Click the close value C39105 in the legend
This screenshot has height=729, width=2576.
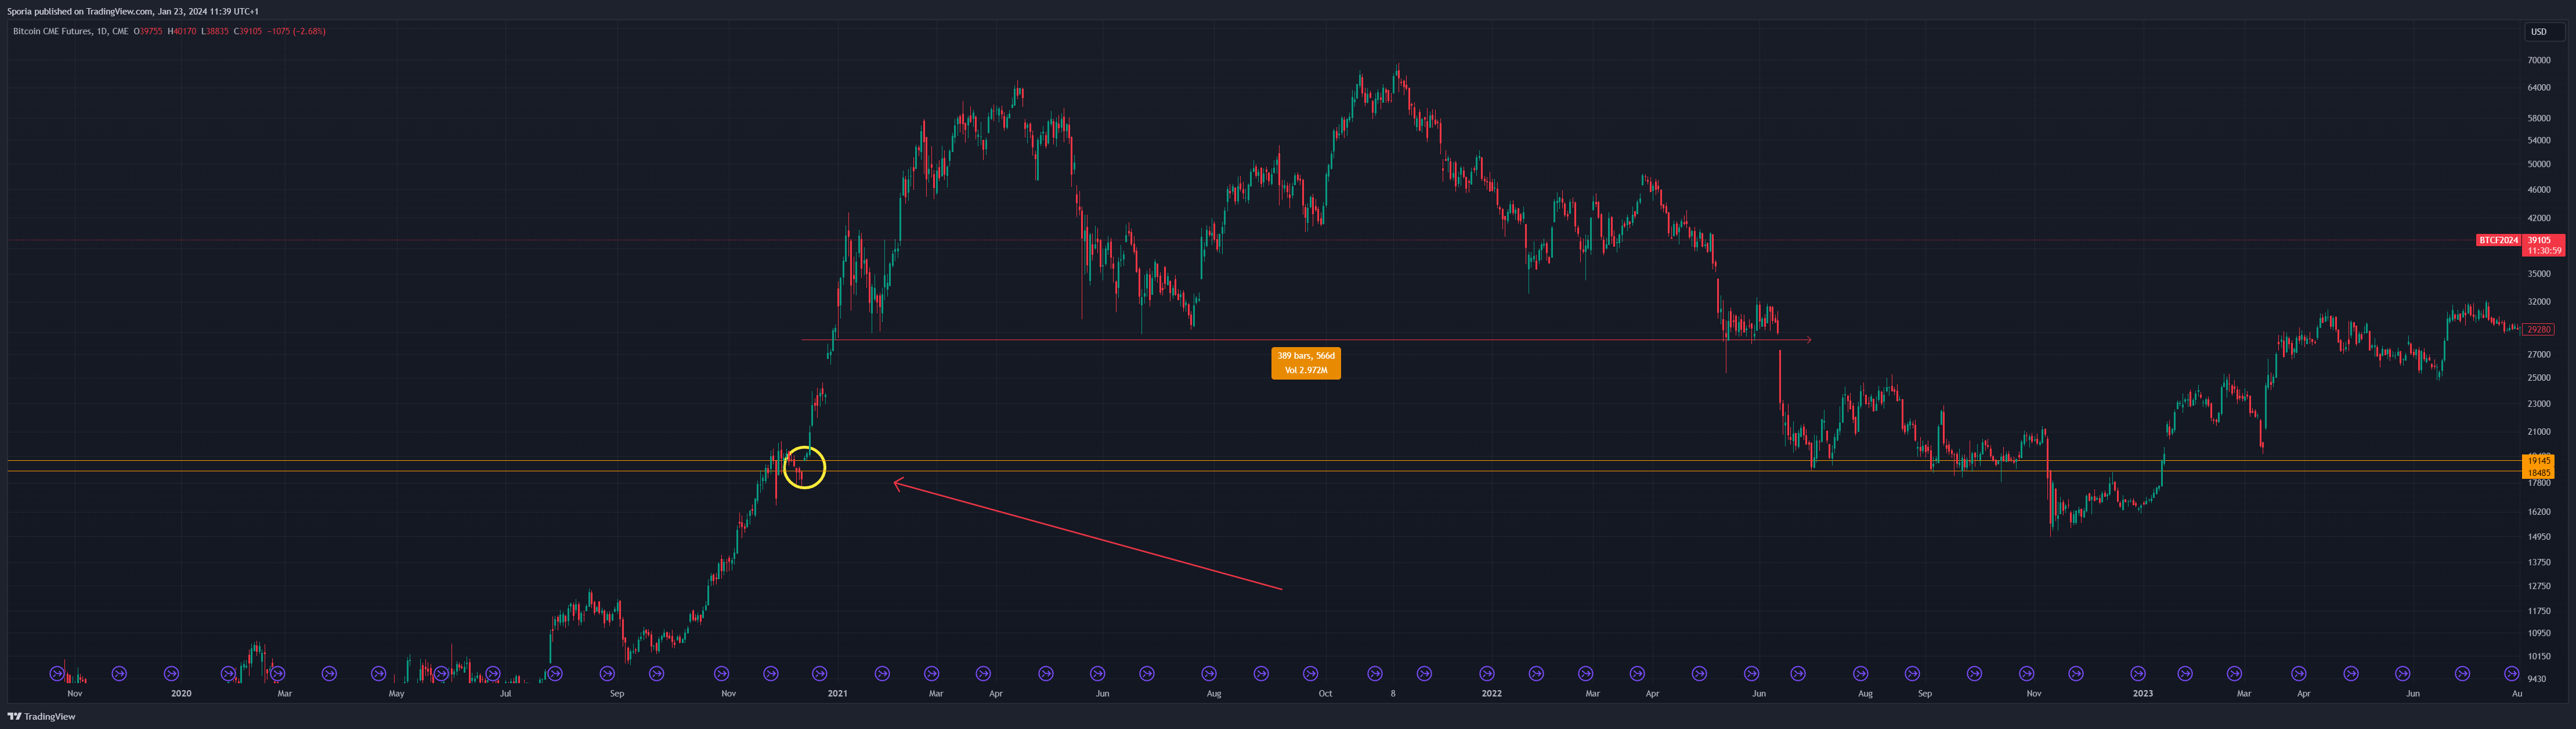click(248, 32)
